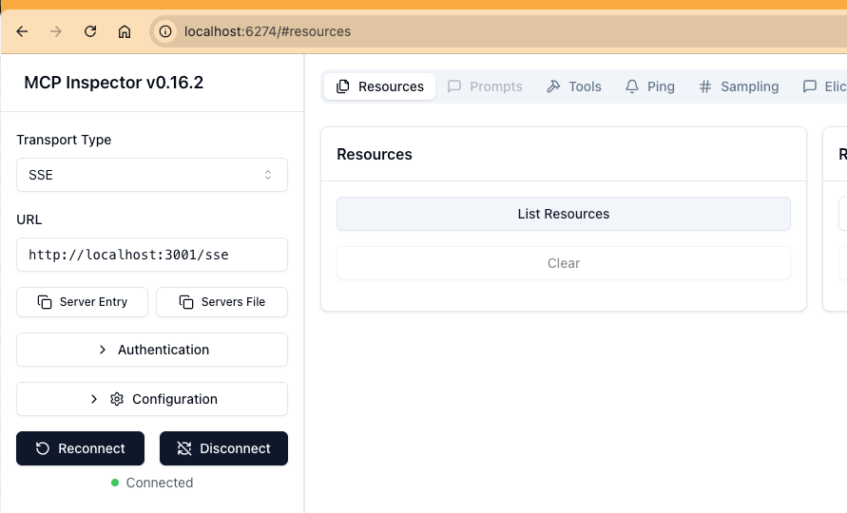Screen dimensions: 847x513
Task: View site information icon in address bar
Action: (165, 32)
